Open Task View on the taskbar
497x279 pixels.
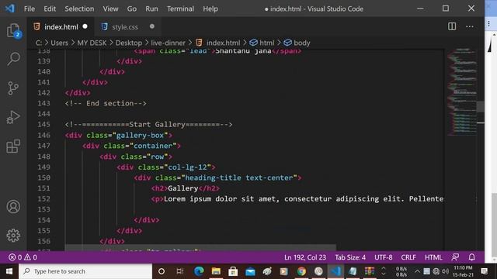pyautogui.click(x=179, y=271)
